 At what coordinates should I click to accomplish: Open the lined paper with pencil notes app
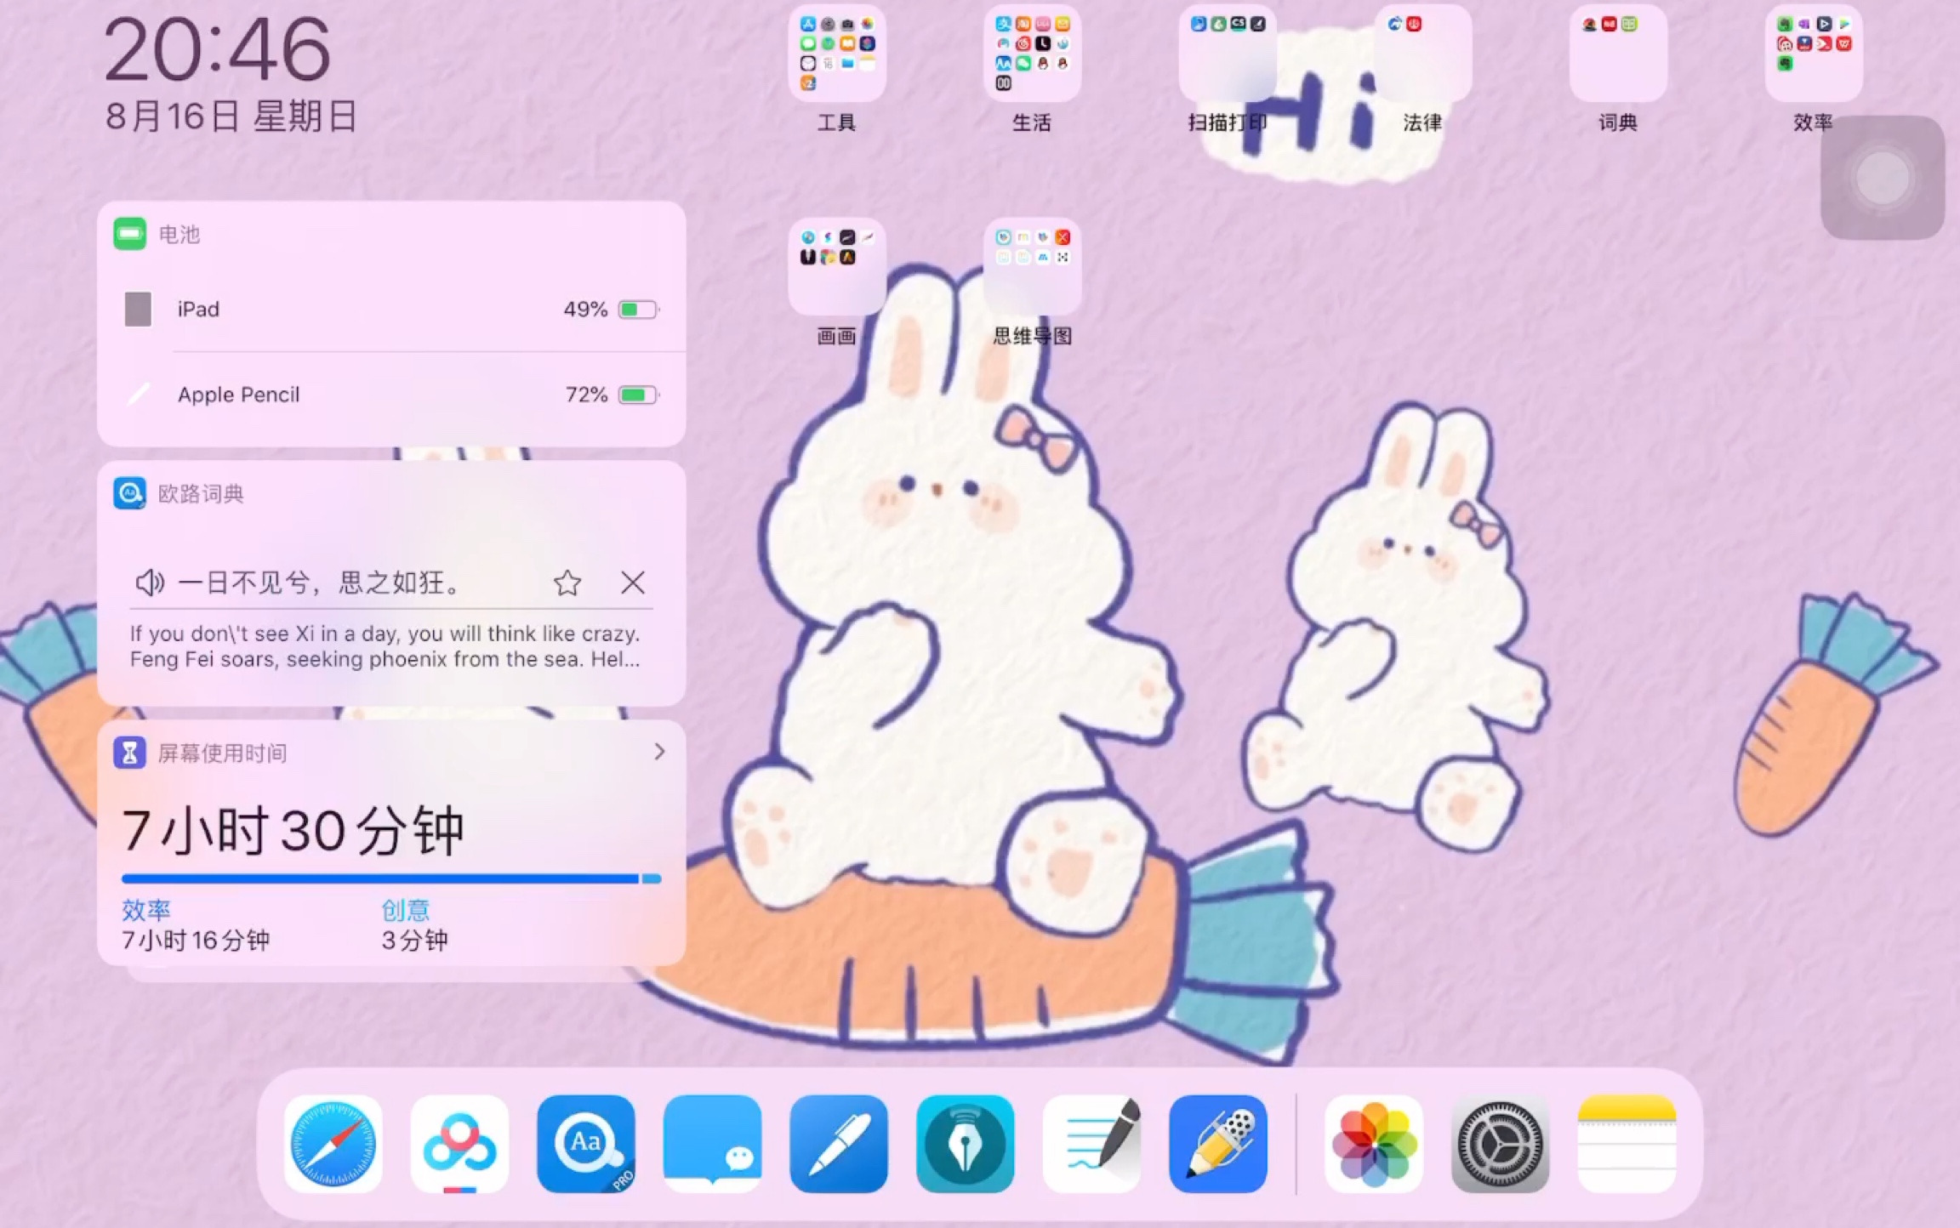[x=1092, y=1144]
